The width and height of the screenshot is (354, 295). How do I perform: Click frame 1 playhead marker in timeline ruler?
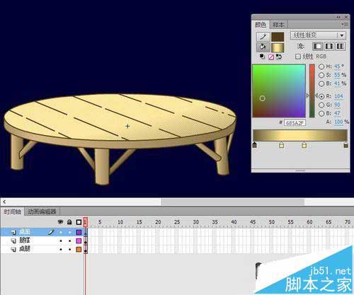click(86, 221)
